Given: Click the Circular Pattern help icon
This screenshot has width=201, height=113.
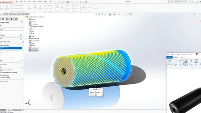Looking at the screenshot, I should 22,22.
